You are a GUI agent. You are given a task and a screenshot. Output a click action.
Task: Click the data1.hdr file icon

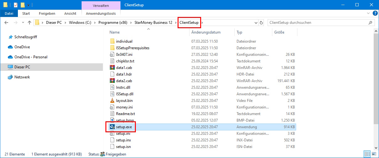coord(113,74)
